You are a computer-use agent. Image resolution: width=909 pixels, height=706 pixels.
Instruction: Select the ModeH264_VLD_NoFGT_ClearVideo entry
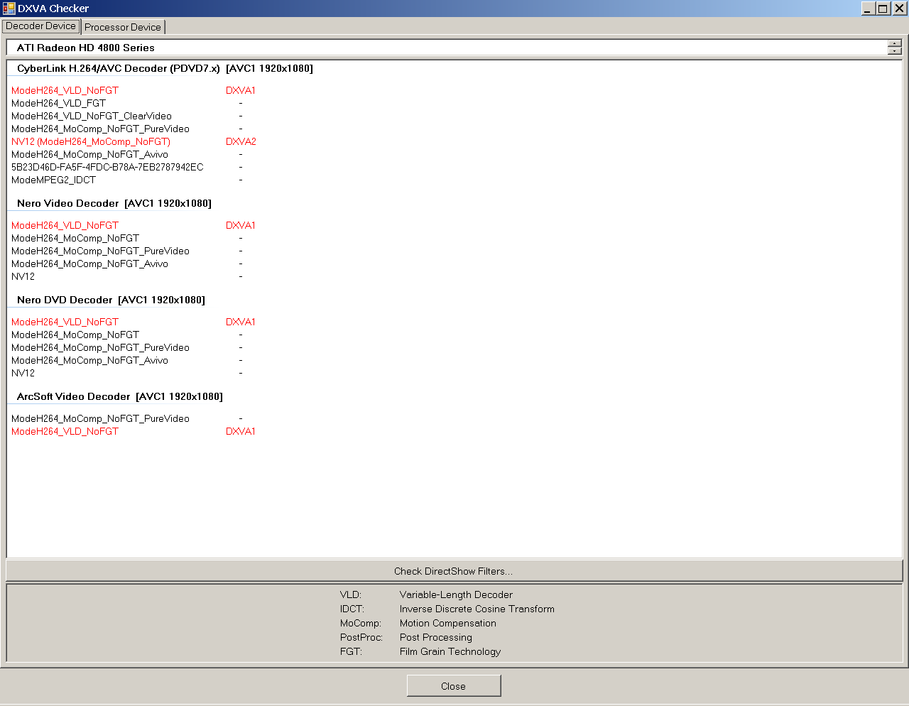tap(92, 116)
